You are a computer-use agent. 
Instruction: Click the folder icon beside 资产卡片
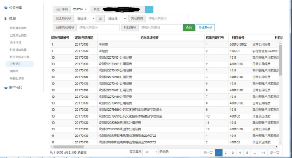point(6,88)
